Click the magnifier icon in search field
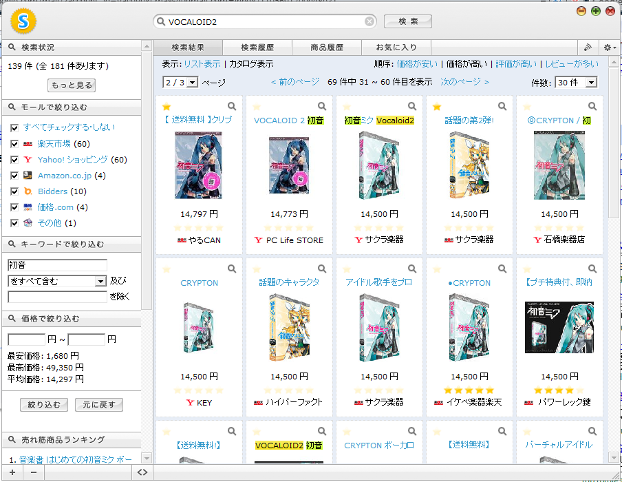The image size is (622, 482). pyautogui.click(x=160, y=21)
